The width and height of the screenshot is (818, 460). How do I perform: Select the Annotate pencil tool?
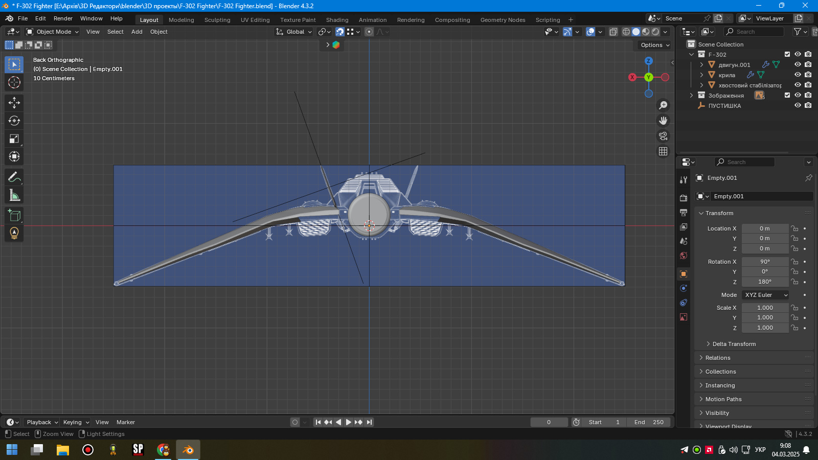[x=14, y=177]
